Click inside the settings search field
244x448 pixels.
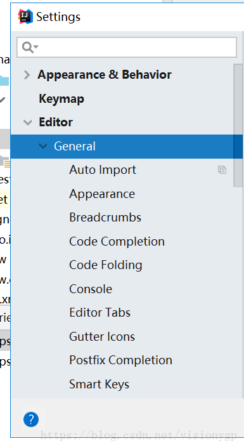127,47
